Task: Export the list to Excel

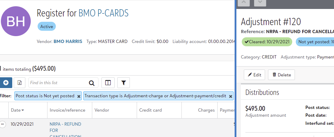Action: [20, 83]
